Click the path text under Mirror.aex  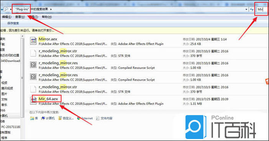[73, 44]
